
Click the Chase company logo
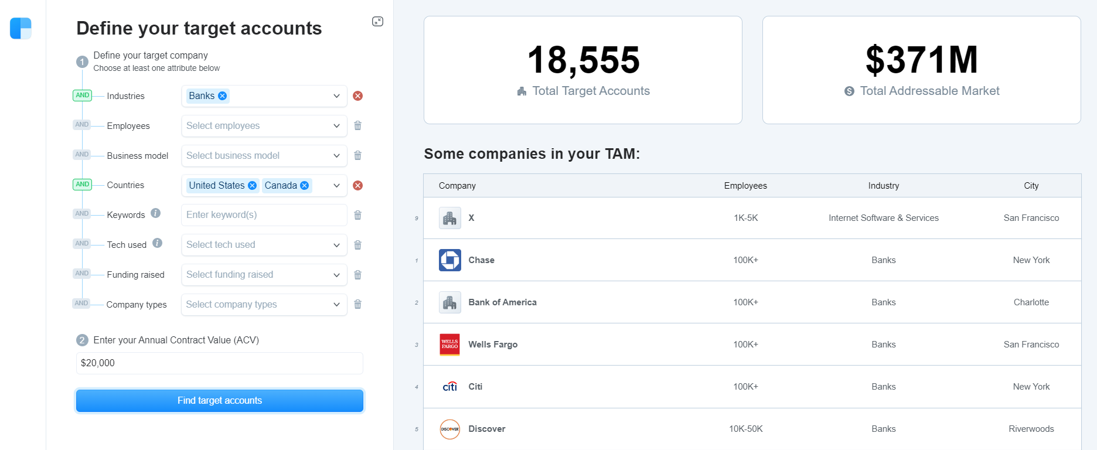(450, 260)
